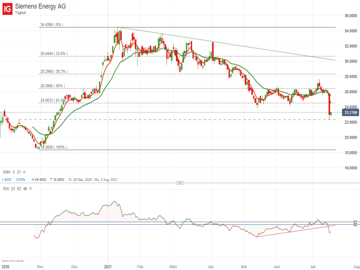Click the 32.0000 price axis label
This screenshot has width=360, height=270.
[351, 46]
